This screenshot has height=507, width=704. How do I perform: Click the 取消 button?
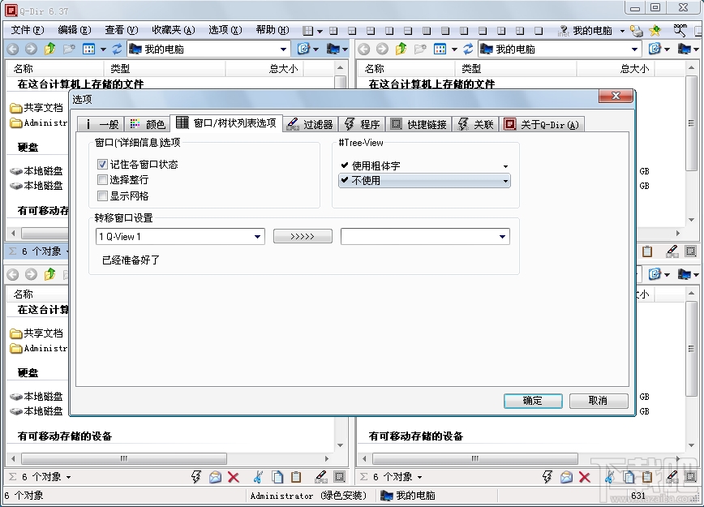(x=599, y=401)
